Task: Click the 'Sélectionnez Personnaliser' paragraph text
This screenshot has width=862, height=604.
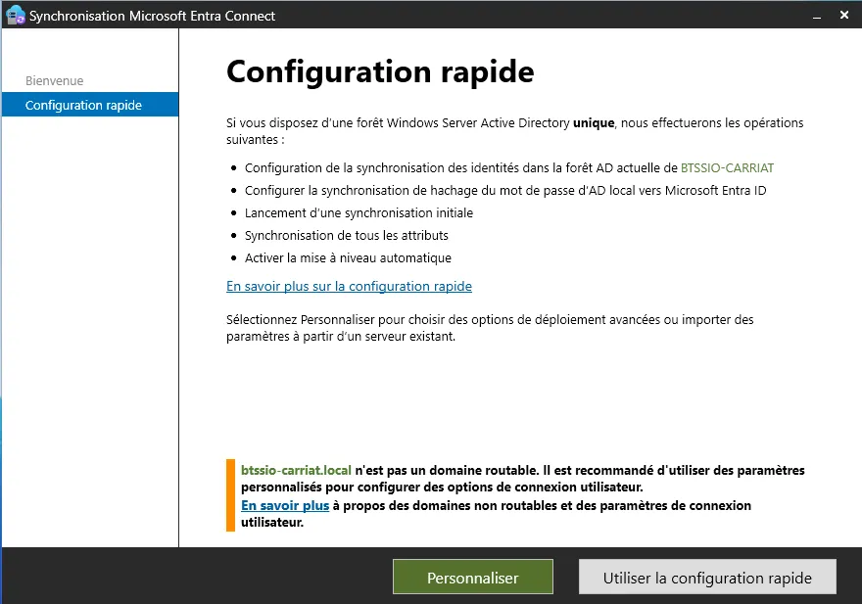Action: click(x=490, y=328)
